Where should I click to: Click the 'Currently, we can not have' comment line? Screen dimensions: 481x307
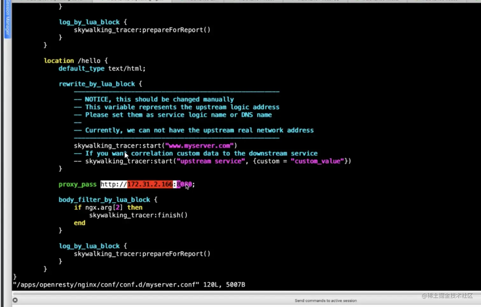pos(194,130)
